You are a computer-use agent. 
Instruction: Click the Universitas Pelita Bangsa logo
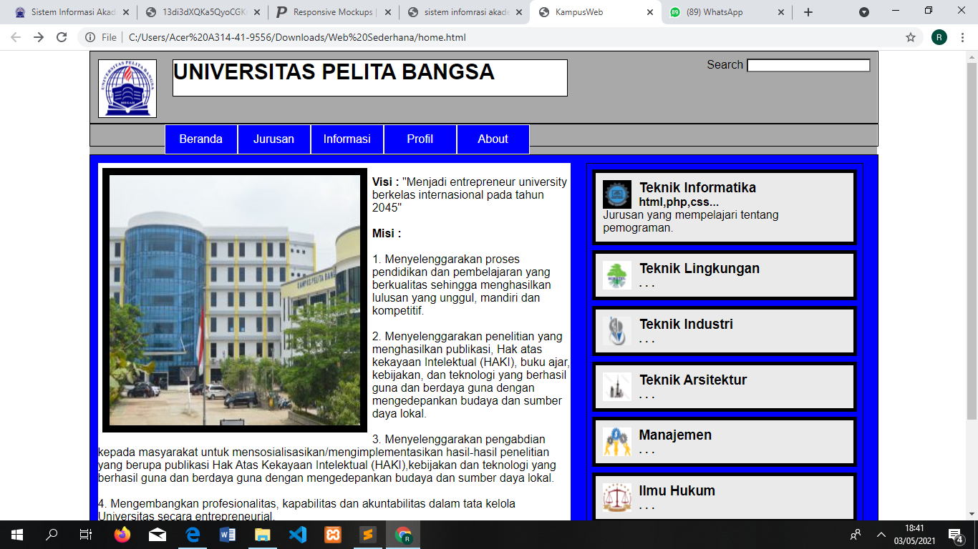[127, 88]
